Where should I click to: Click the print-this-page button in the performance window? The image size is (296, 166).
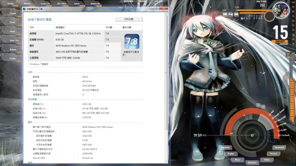129,19
